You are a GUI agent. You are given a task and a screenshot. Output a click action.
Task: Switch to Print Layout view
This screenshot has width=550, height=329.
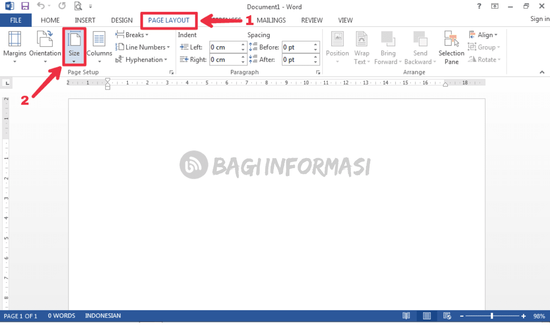point(427,316)
